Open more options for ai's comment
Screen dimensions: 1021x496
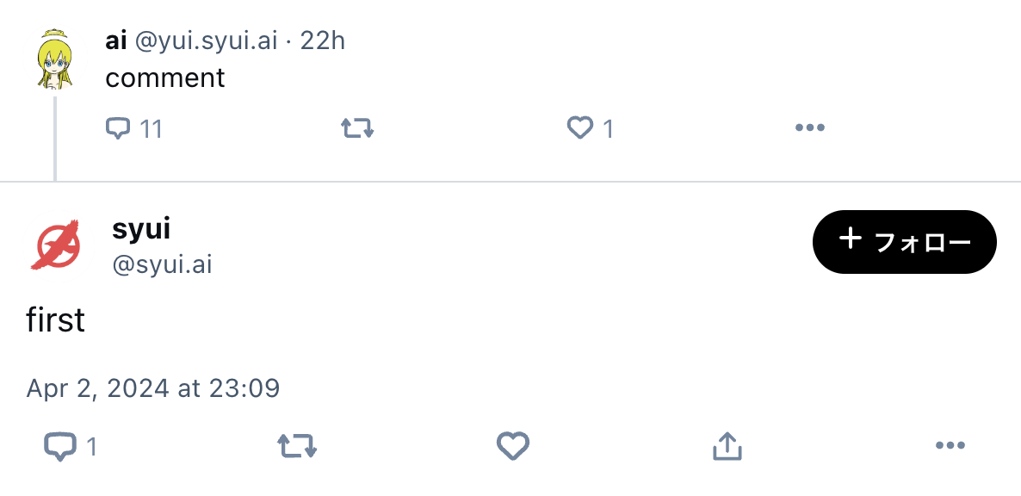pos(810,127)
